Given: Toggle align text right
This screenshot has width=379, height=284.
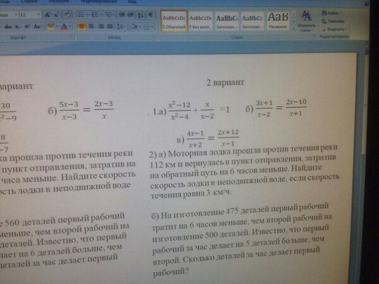Looking at the screenshot, I should [x=100, y=26].
